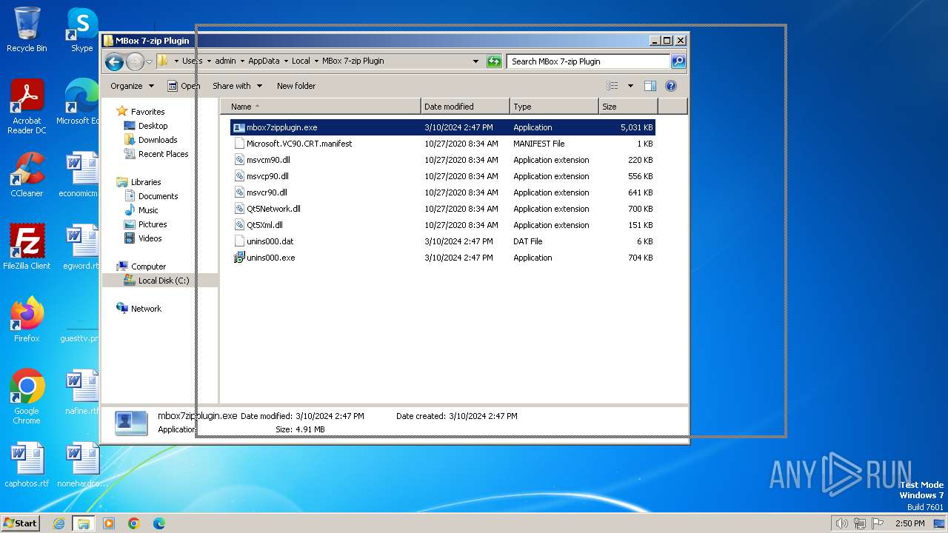Click the mbox7zipplugin.exe file icon
948x533 pixels.
238,127
